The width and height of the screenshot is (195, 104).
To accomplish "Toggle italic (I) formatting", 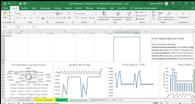I will pos(21,18).
